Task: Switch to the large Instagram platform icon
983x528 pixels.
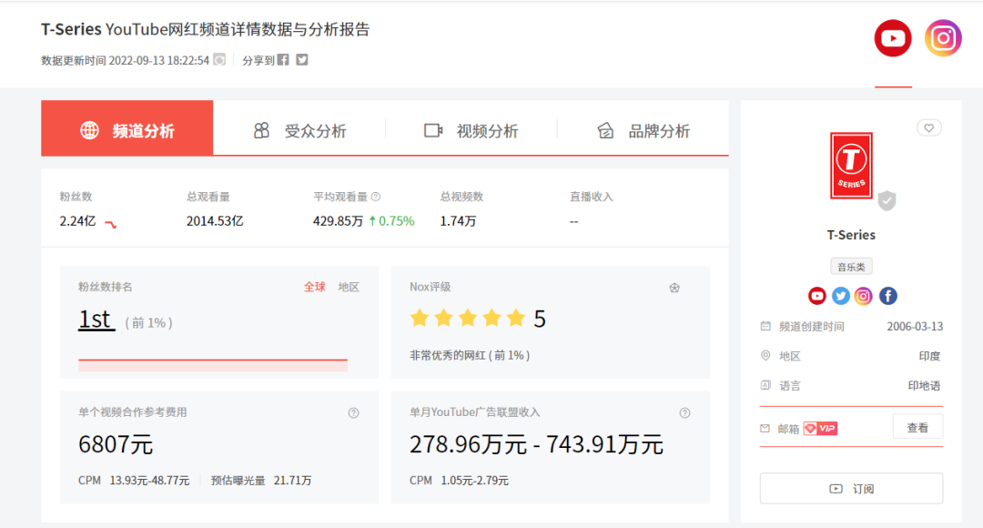Action: click(x=943, y=38)
